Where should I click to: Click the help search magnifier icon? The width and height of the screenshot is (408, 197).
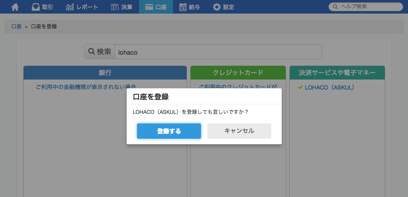tap(335, 7)
